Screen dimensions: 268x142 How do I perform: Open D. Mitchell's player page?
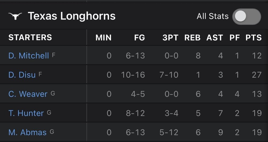29,56
